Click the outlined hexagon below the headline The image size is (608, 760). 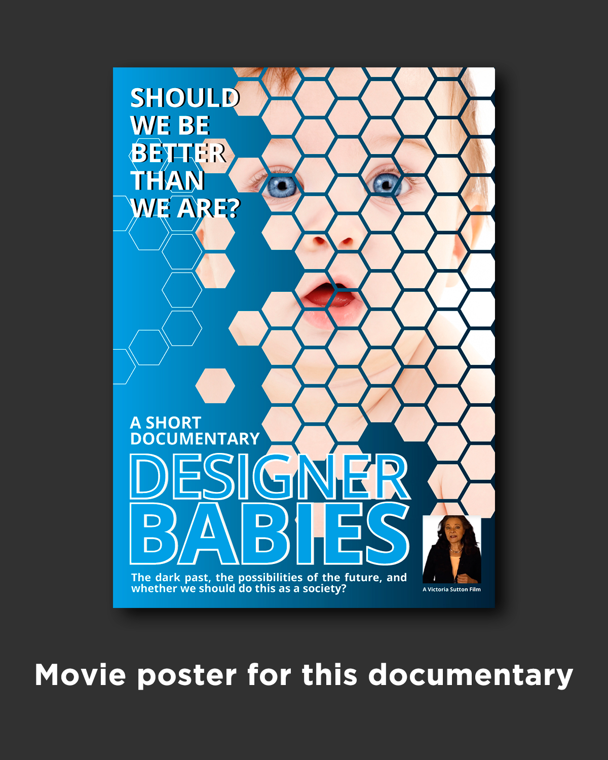tap(148, 232)
